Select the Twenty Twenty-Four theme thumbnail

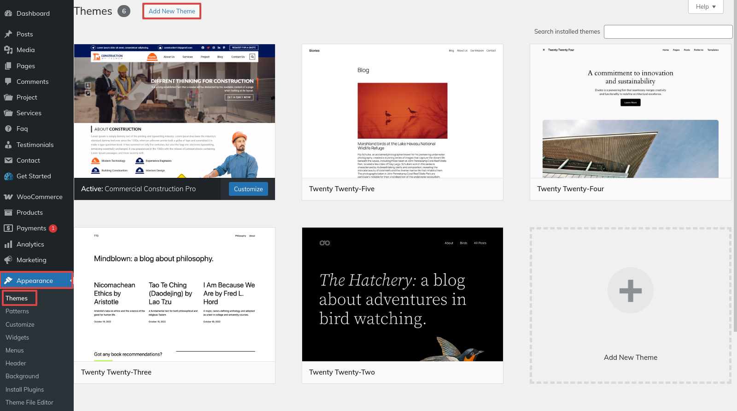631,111
